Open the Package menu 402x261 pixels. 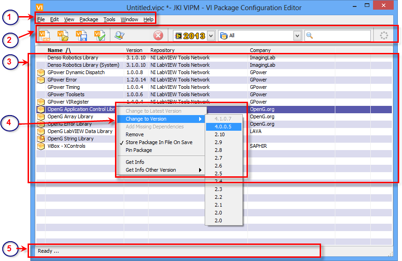(x=88, y=19)
